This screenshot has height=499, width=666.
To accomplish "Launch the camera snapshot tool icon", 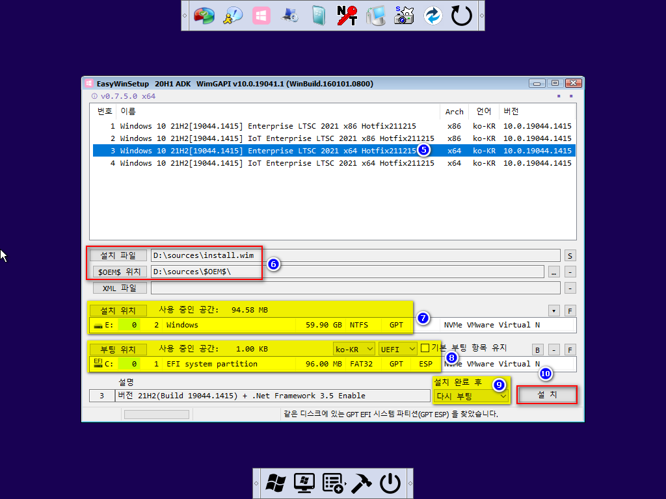I will [404, 16].
